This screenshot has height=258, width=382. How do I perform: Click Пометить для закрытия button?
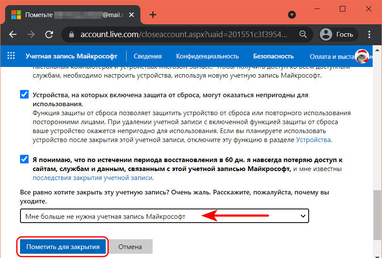click(63, 247)
